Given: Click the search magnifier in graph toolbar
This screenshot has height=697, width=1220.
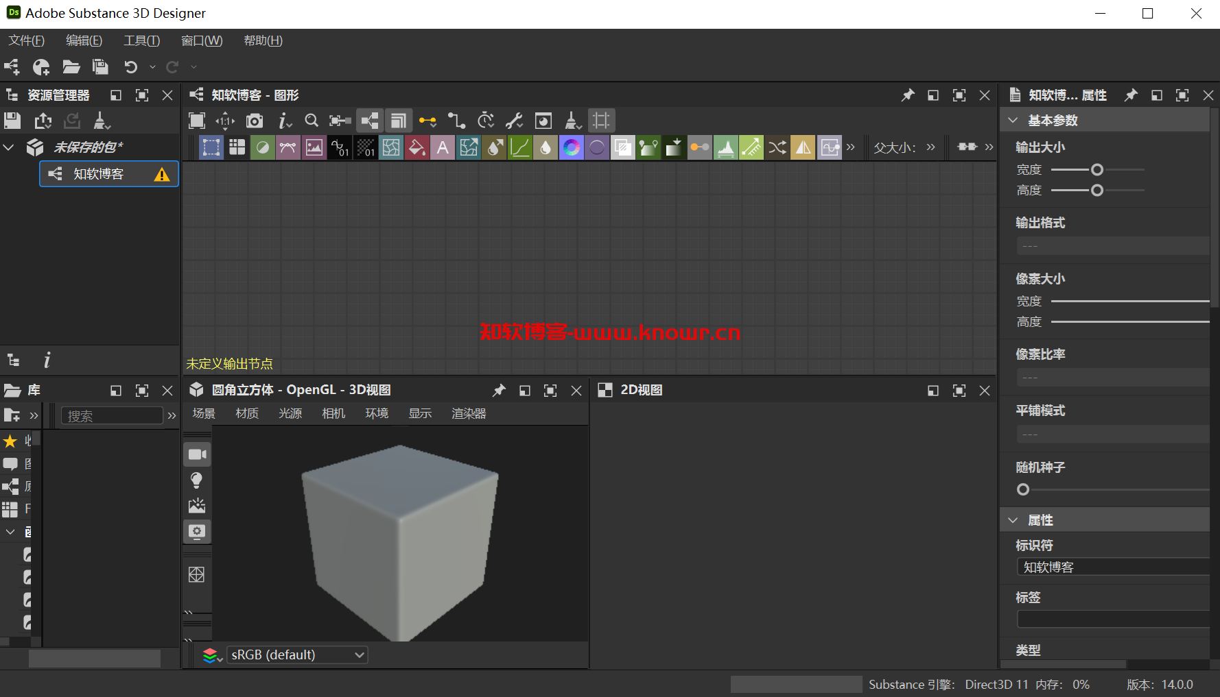Looking at the screenshot, I should (312, 121).
